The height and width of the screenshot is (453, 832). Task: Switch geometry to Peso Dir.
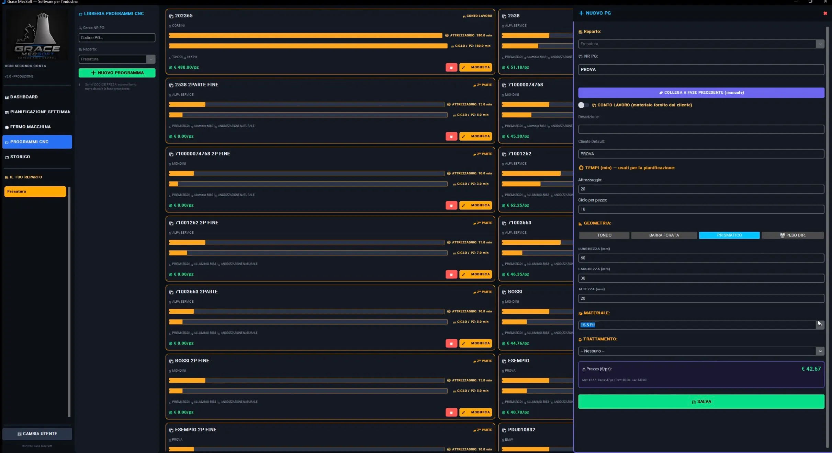(x=792, y=235)
